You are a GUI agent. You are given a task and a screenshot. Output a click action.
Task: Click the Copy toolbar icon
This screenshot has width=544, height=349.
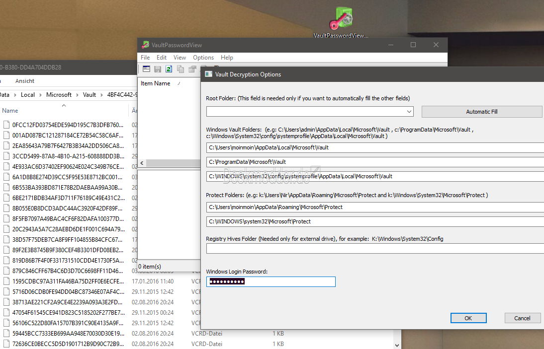click(x=181, y=69)
